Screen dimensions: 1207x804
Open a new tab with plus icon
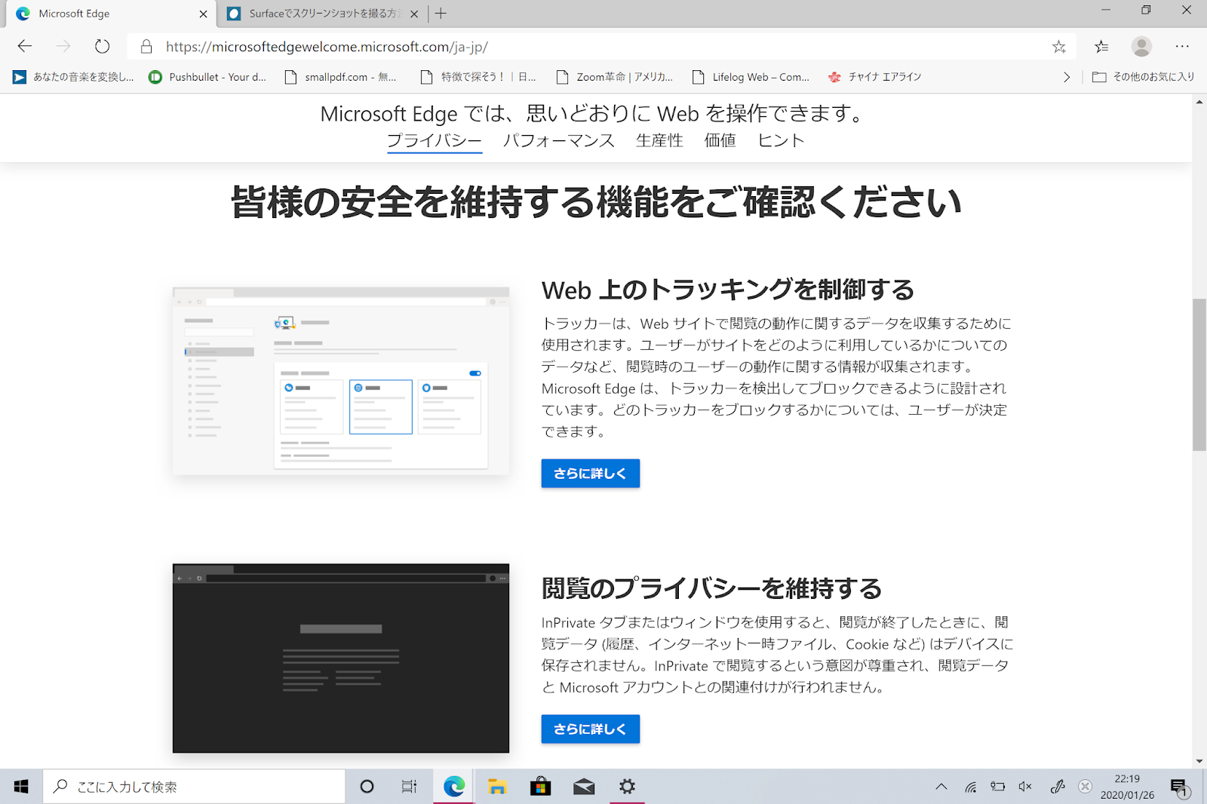tap(441, 14)
